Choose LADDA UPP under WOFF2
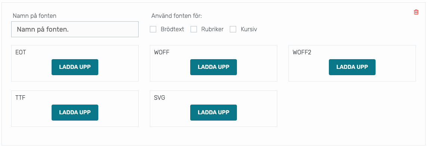The image size is (429, 147). [x=352, y=67]
